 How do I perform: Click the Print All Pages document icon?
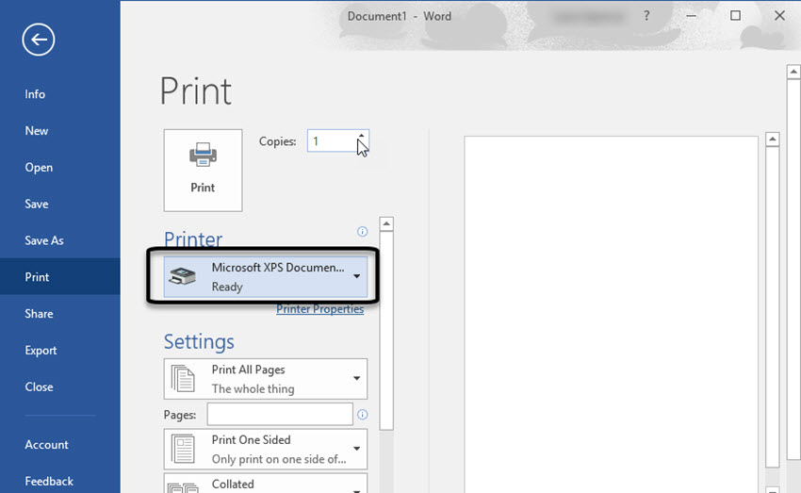tap(183, 379)
